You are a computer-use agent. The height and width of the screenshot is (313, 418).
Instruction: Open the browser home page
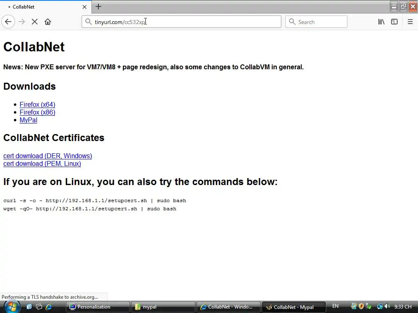pos(48,22)
